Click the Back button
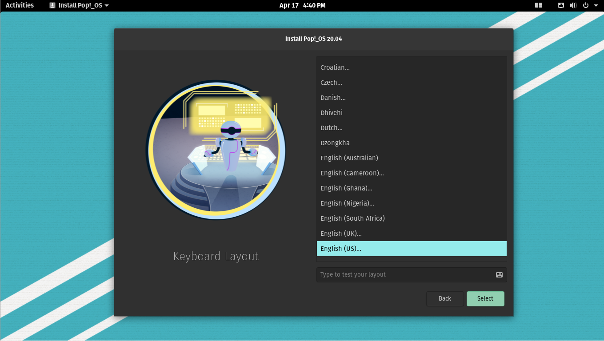Image resolution: width=604 pixels, height=341 pixels. tap(445, 298)
